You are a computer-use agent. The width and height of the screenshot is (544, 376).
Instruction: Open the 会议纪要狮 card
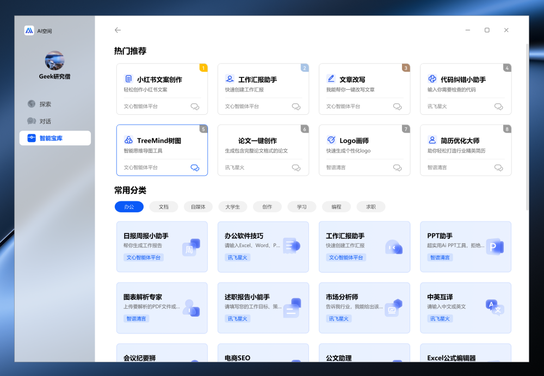162,353
